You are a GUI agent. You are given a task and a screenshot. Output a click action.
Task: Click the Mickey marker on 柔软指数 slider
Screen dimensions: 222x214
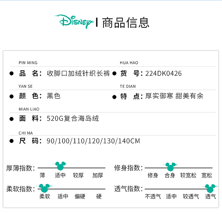point(44,188)
